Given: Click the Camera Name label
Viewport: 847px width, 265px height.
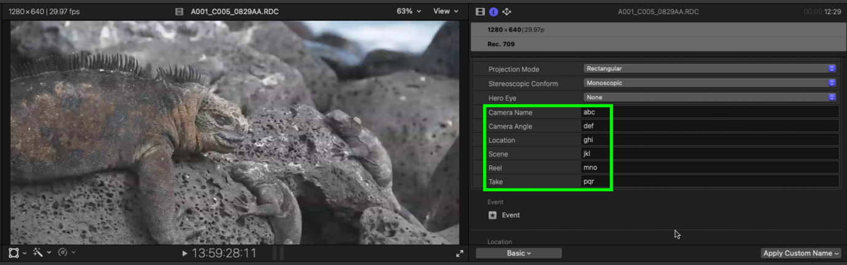Looking at the screenshot, I should [x=510, y=113].
